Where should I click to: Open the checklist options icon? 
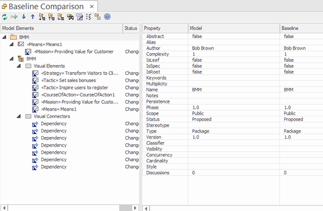pyautogui.click(x=89, y=17)
